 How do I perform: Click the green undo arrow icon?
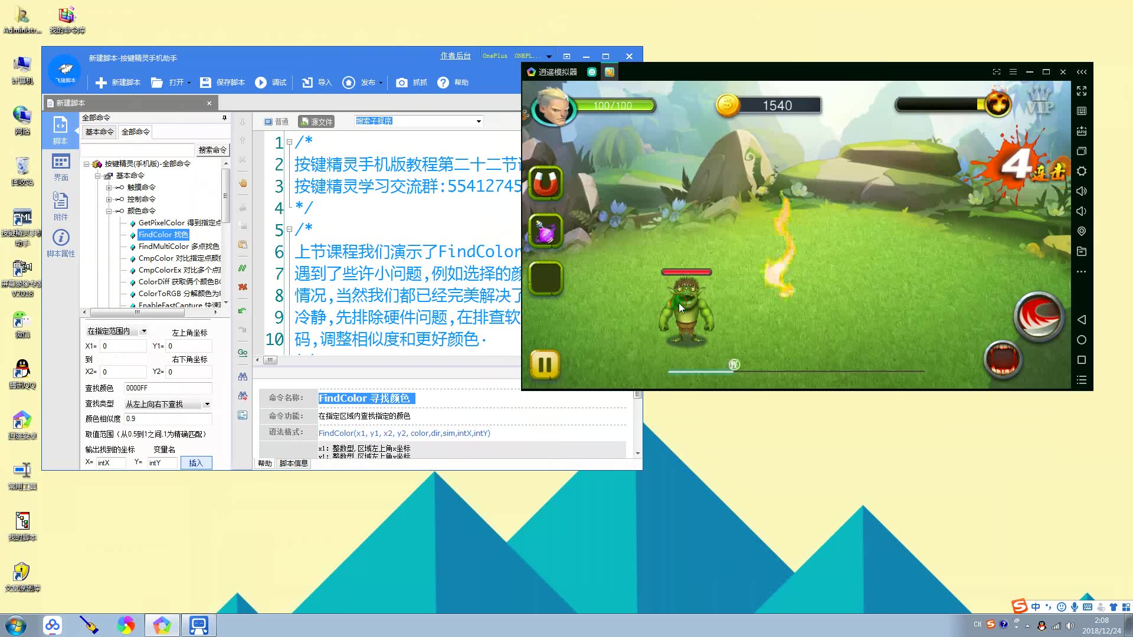pos(243,311)
